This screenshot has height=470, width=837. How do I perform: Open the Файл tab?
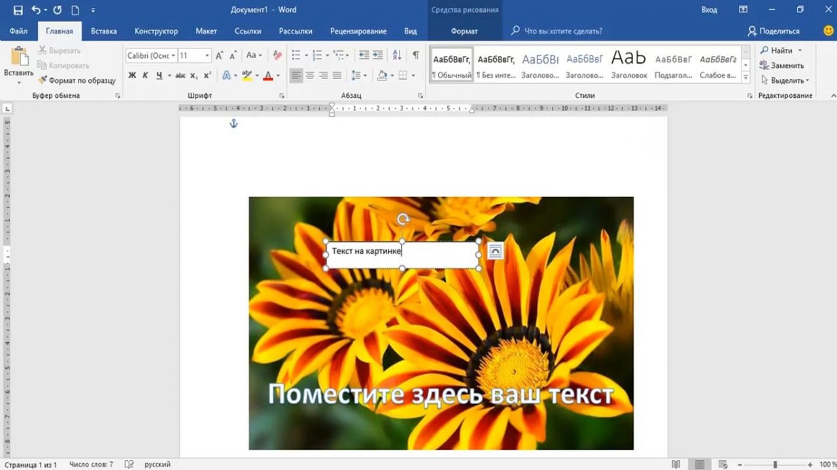pos(18,31)
